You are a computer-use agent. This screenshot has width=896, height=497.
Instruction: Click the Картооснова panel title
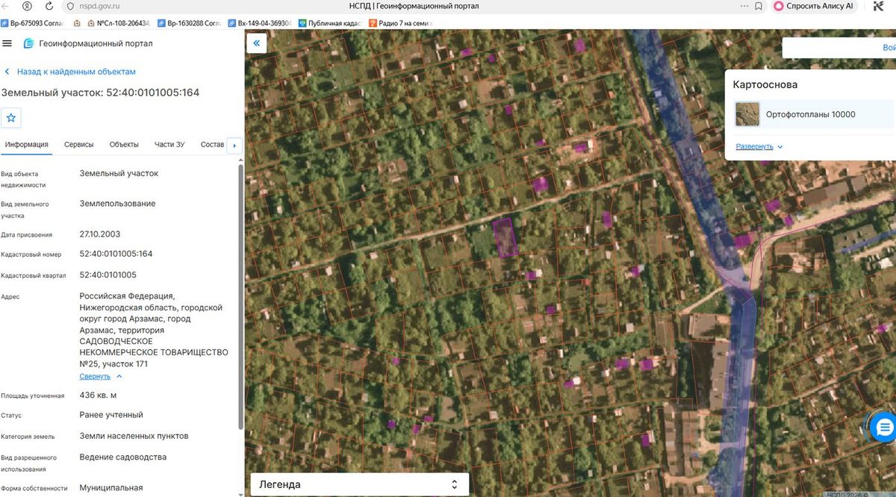[765, 84]
